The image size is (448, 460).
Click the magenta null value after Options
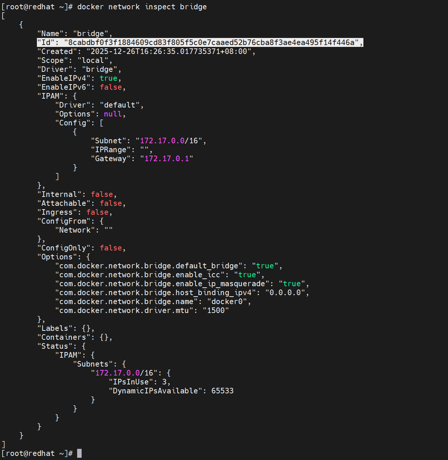click(x=113, y=114)
